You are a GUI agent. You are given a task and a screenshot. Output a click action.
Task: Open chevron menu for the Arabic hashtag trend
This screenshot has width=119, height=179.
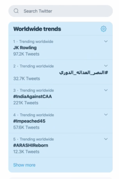pyautogui.click(x=106, y=66)
